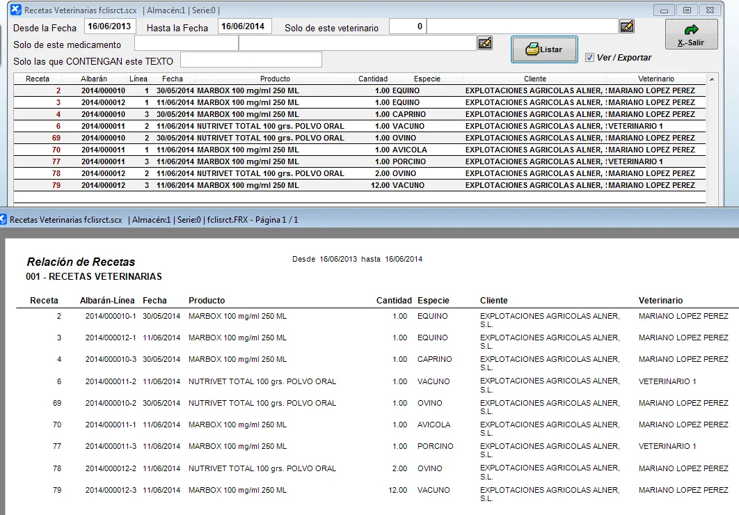Open veterinarian lookup icon beside the veterinario field
The height and width of the screenshot is (515, 739).
click(627, 27)
